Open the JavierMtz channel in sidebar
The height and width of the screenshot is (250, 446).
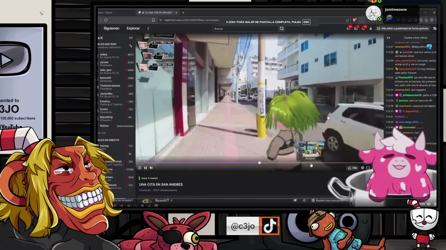click(x=116, y=94)
